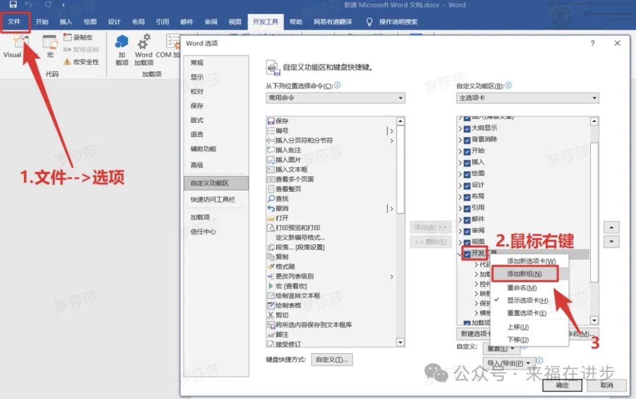Select 高级 category in sidebar
636x399 pixels.
tap(197, 165)
